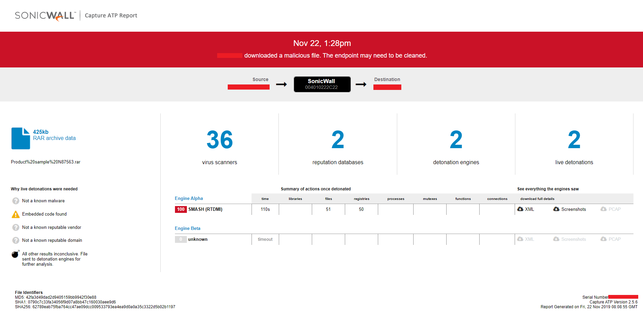This screenshot has height=313, width=643.
Task: Click the SHA1 hash line
Action: click(x=65, y=302)
